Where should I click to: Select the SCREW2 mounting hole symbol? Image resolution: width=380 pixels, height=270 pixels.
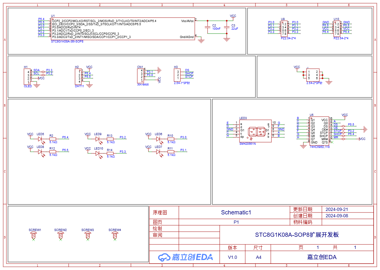tap(61, 236)
